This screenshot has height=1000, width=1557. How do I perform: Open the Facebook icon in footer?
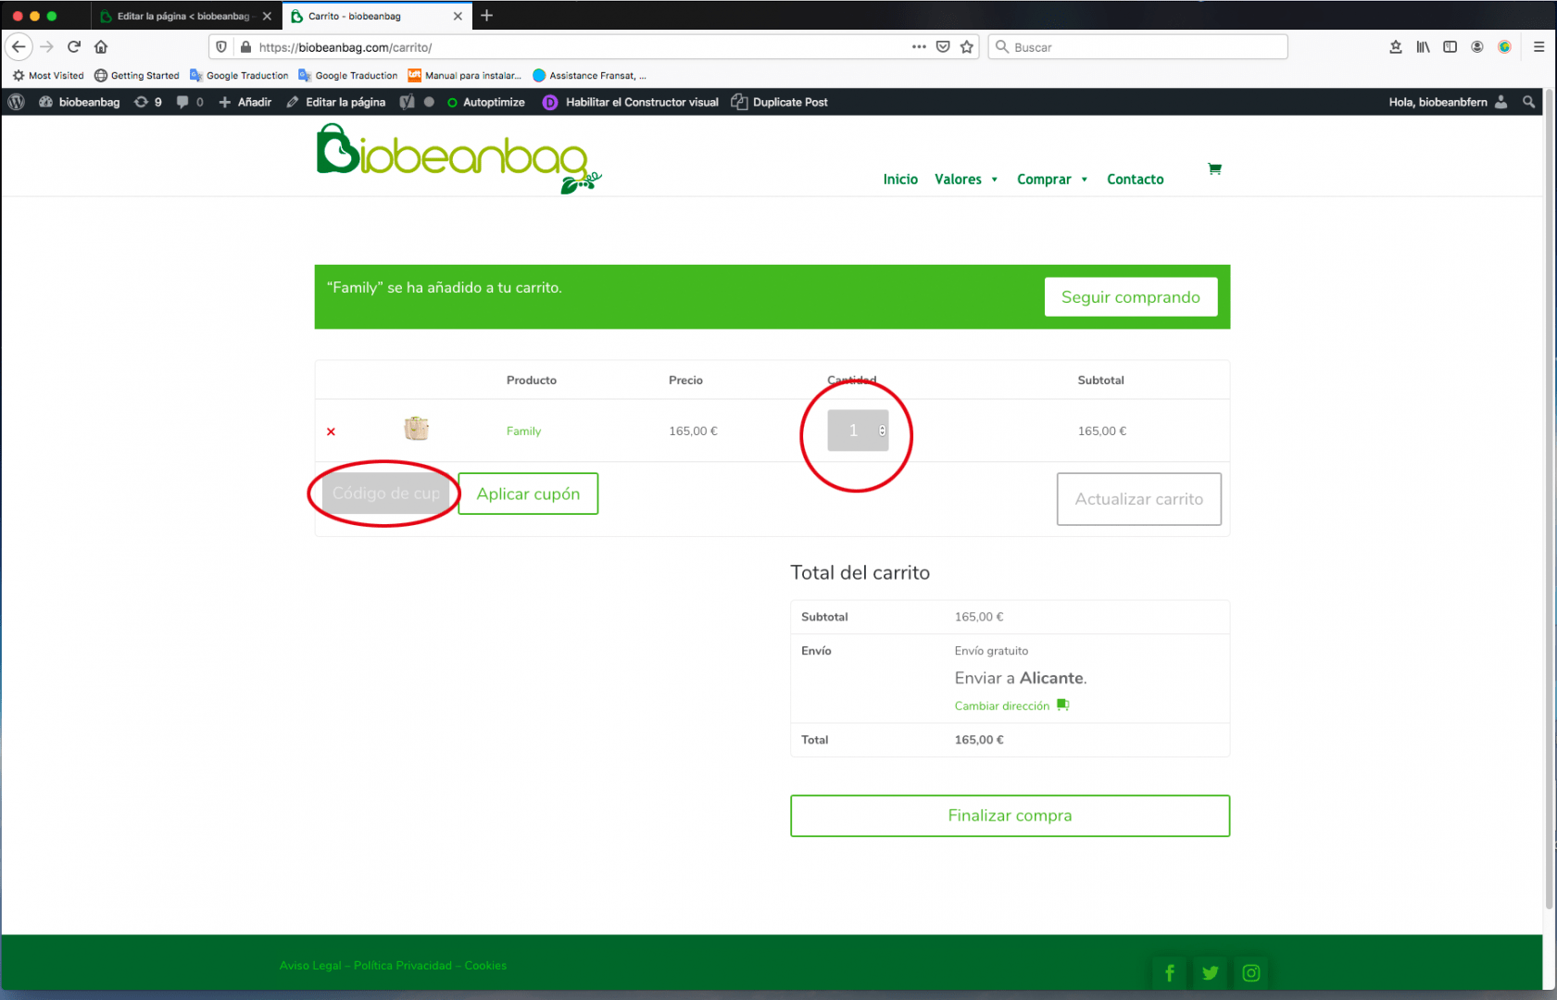(x=1170, y=972)
